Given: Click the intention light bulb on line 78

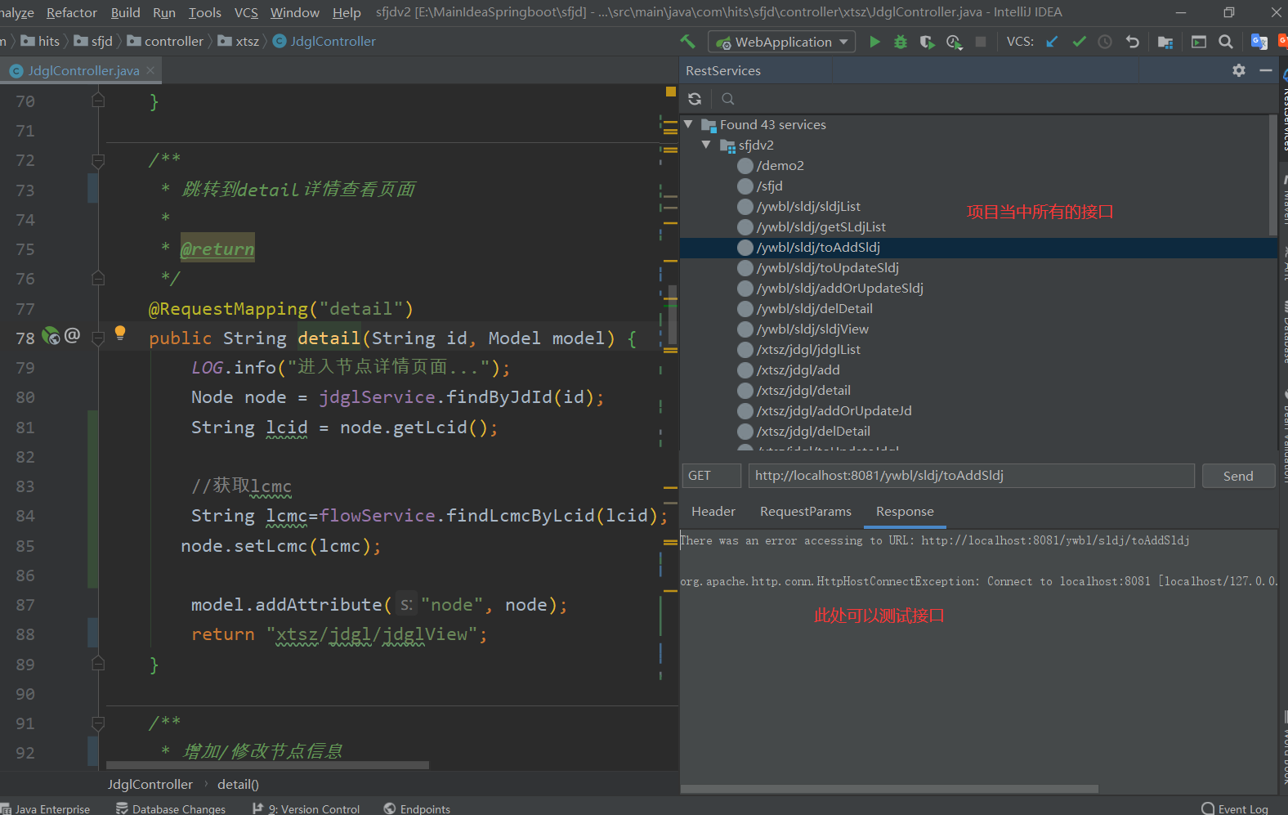Looking at the screenshot, I should point(120,332).
